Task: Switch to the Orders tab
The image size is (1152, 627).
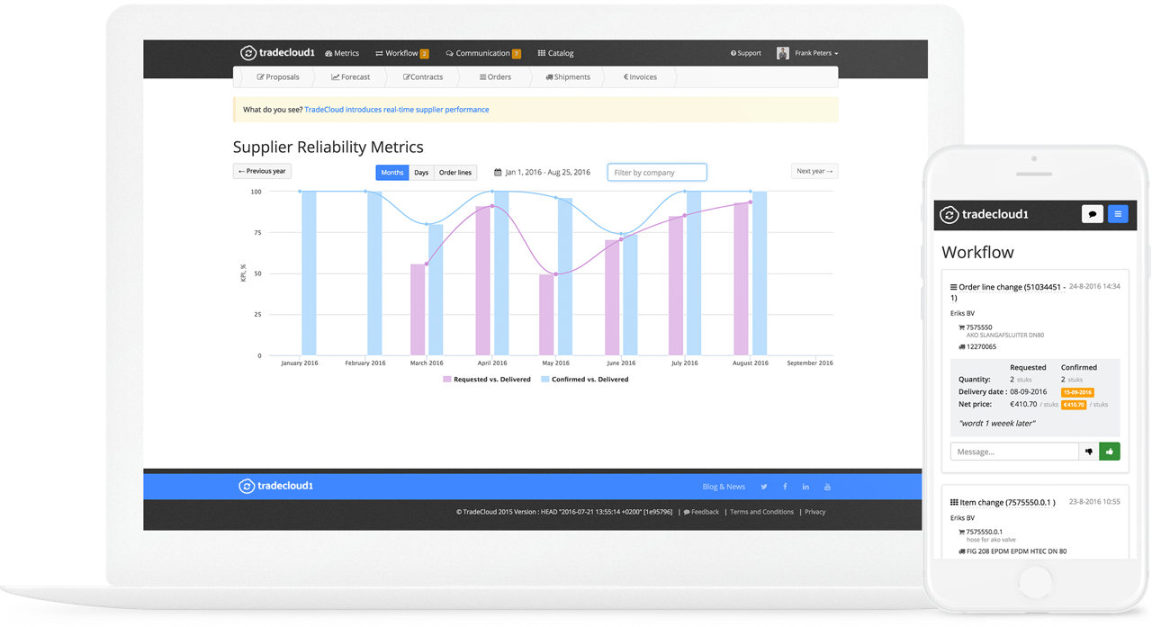Action: pos(495,76)
